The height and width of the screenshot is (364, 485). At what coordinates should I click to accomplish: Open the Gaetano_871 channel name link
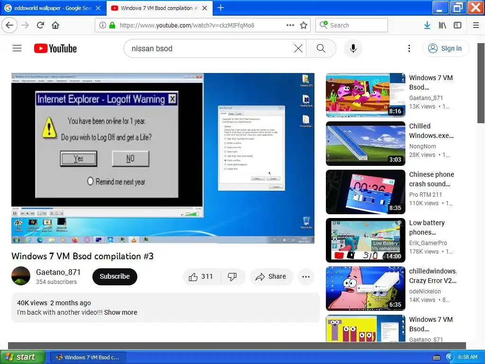(58, 272)
